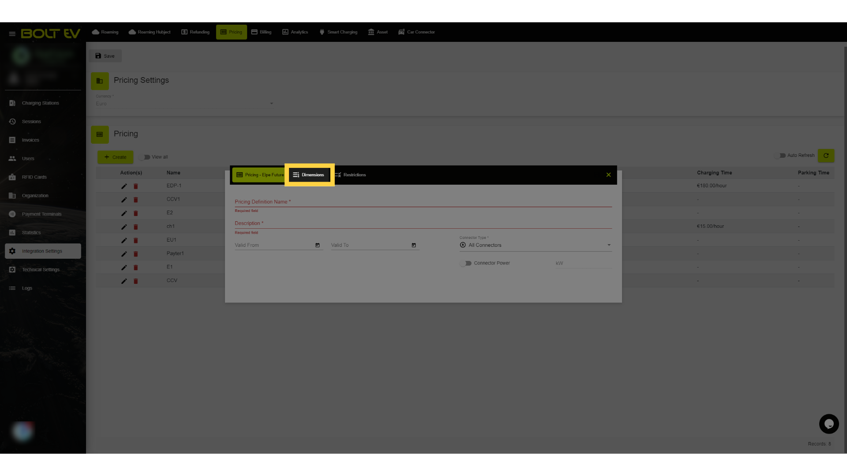Click the green refresh icon button
The width and height of the screenshot is (847, 476).
coord(826,156)
